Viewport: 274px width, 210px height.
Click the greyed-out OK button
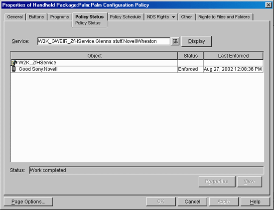161,202
